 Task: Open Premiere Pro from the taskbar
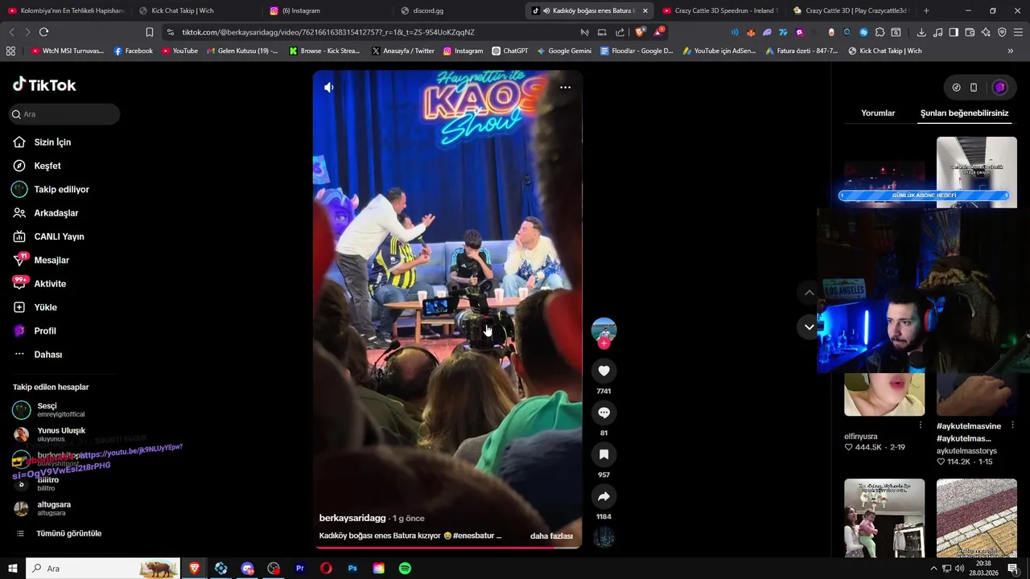point(300,569)
